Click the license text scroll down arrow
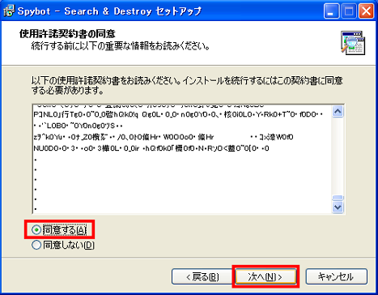Image resolution: width=378 pixels, height=295 pixels. click(x=338, y=207)
